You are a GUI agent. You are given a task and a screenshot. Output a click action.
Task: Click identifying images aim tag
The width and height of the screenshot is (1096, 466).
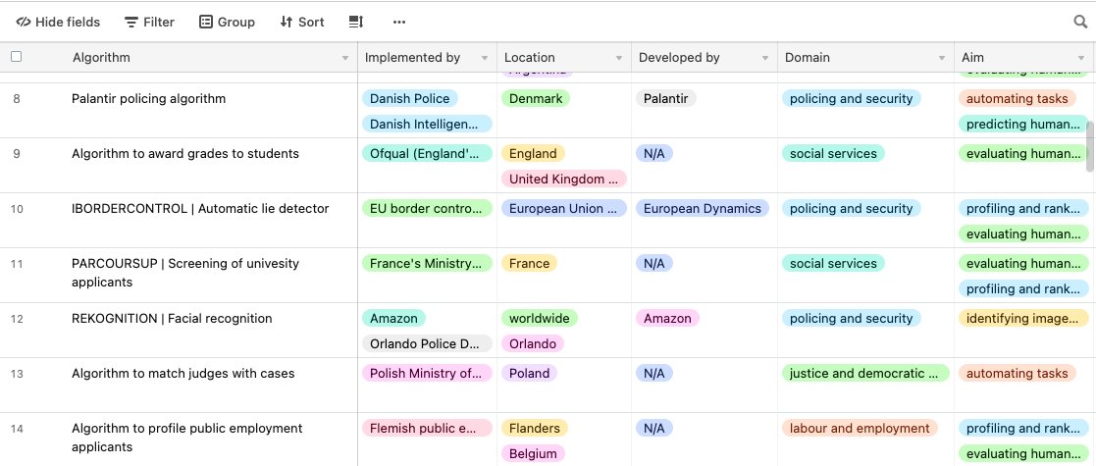tap(1023, 319)
